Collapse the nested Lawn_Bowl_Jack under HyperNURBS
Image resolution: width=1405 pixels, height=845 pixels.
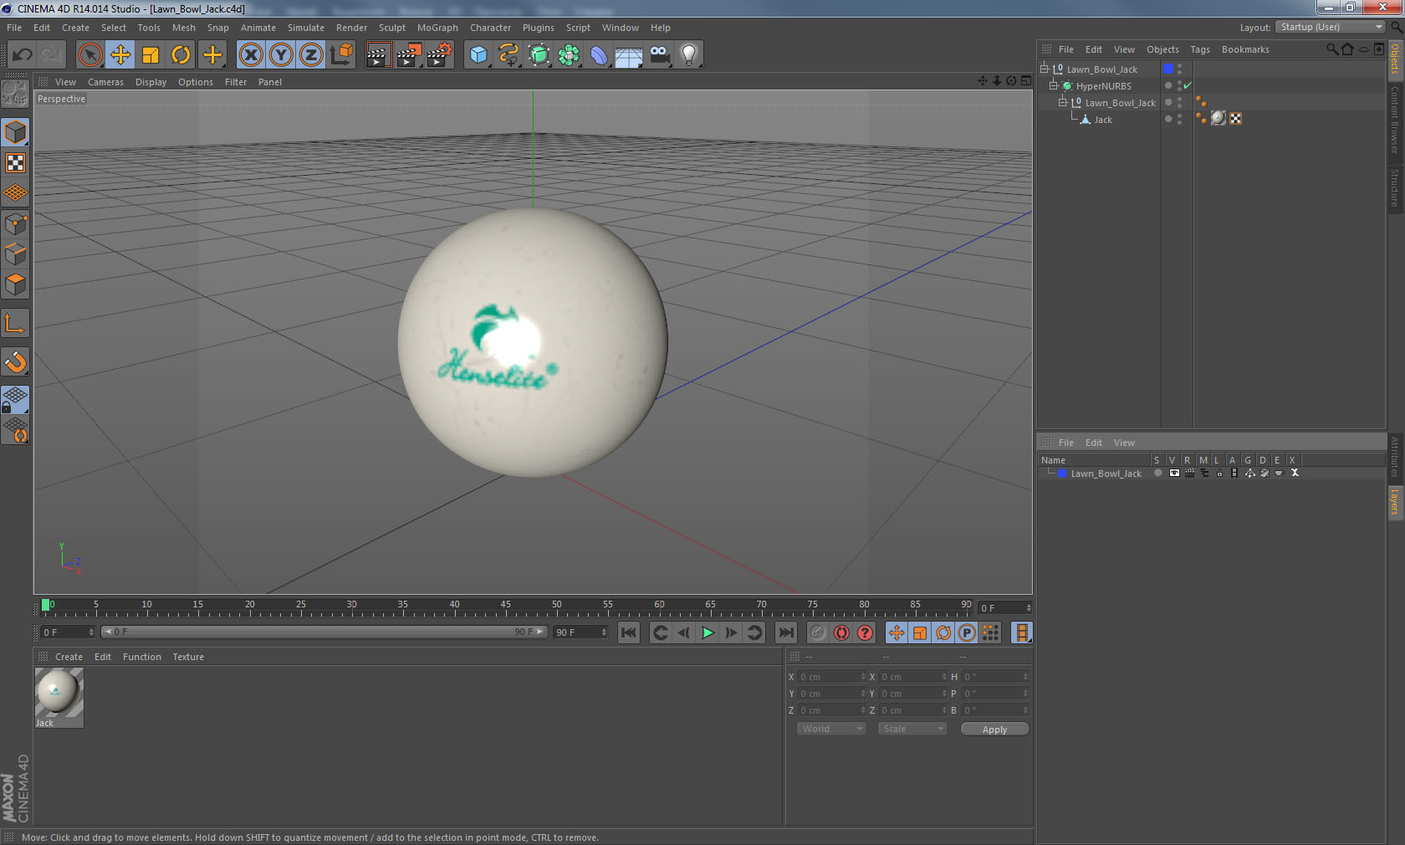(1063, 102)
